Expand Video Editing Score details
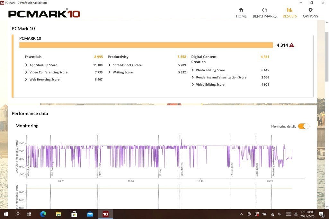 click(193, 84)
